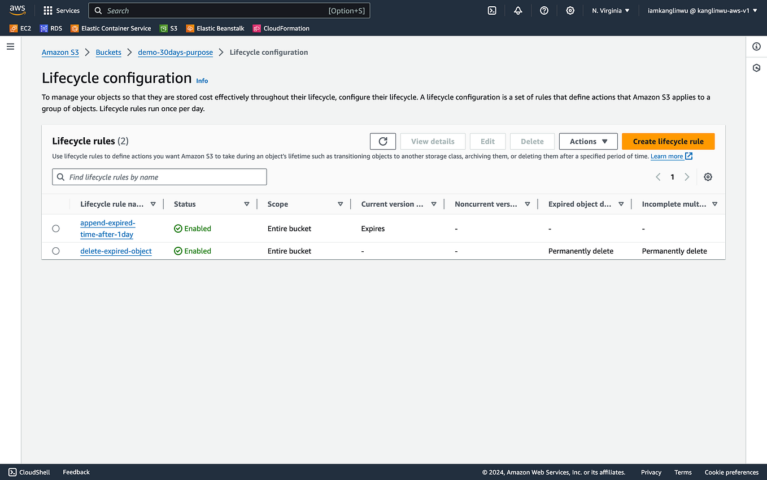Open the help question mark menu
The height and width of the screenshot is (480, 767).
(x=544, y=10)
